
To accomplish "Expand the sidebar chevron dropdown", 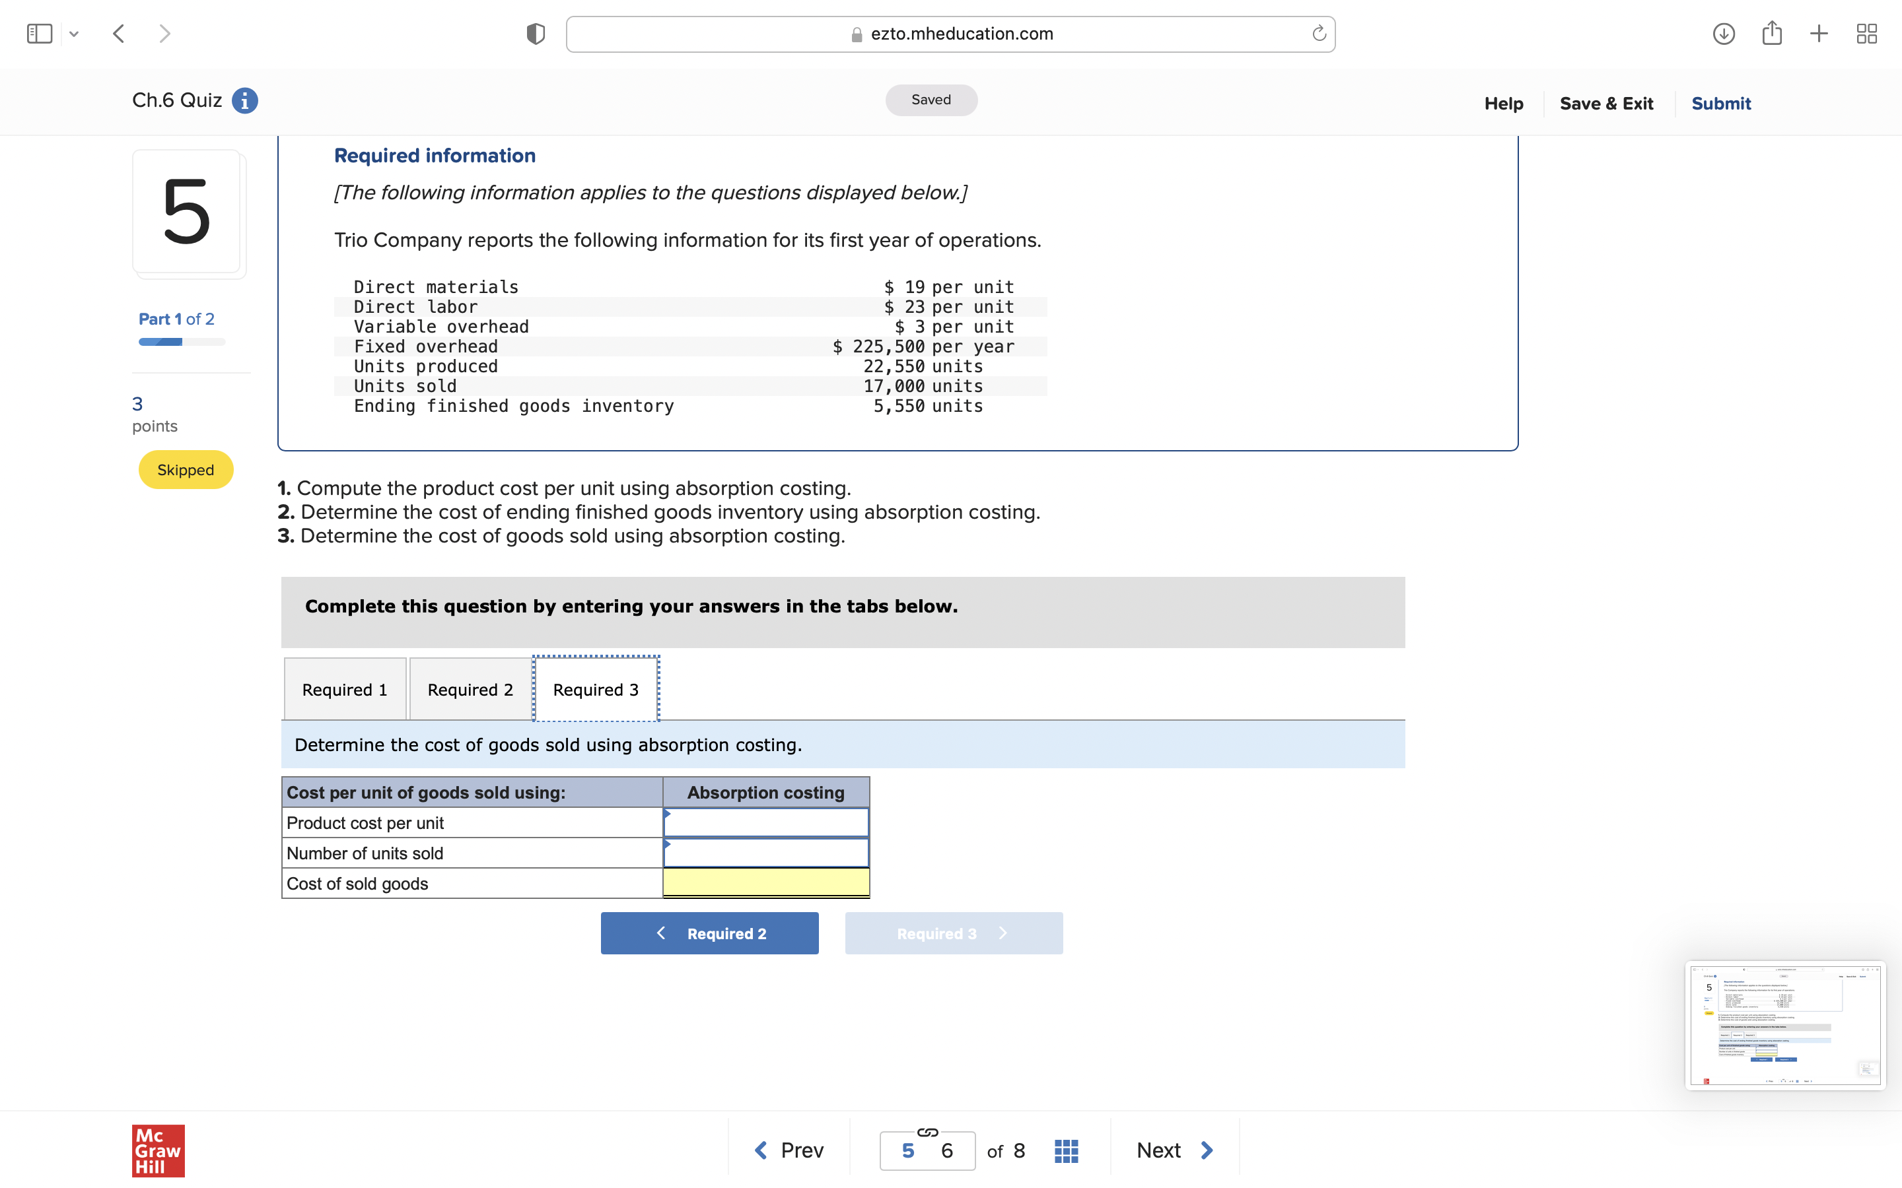I will (x=75, y=34).
